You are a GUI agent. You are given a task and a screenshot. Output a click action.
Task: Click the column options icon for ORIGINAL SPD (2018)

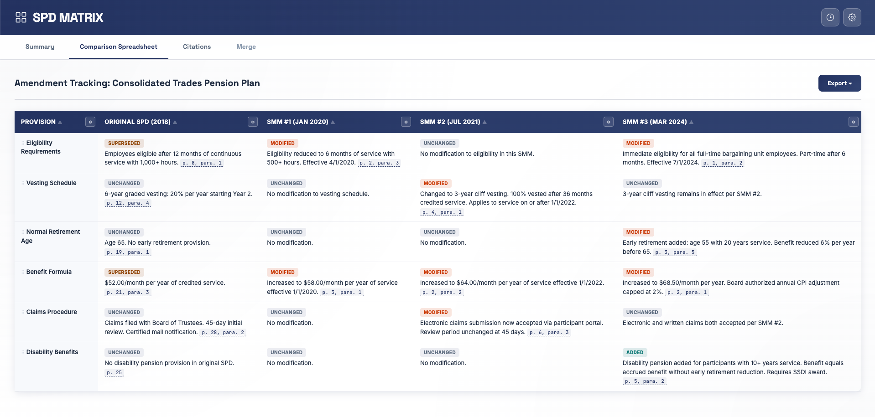(252, 122)
